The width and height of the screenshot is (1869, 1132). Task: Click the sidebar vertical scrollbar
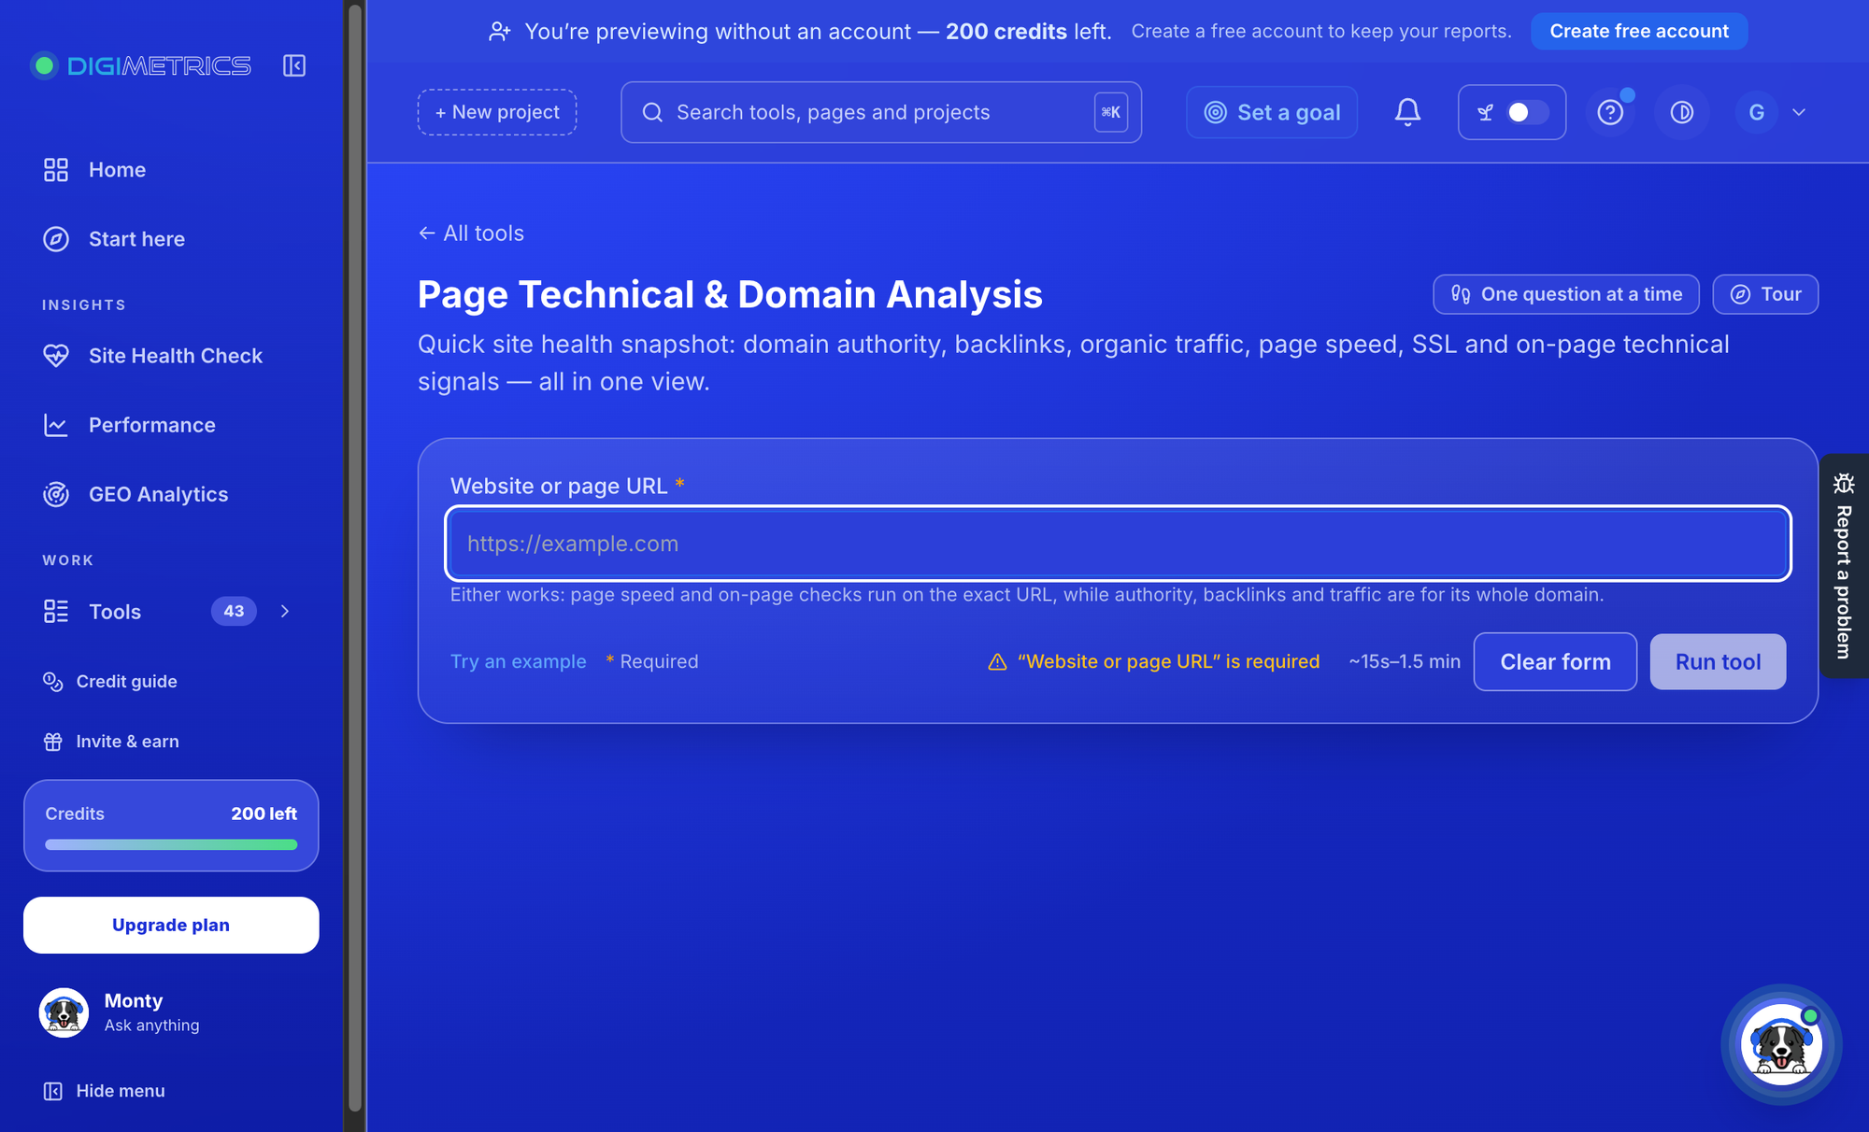point(355,560)
